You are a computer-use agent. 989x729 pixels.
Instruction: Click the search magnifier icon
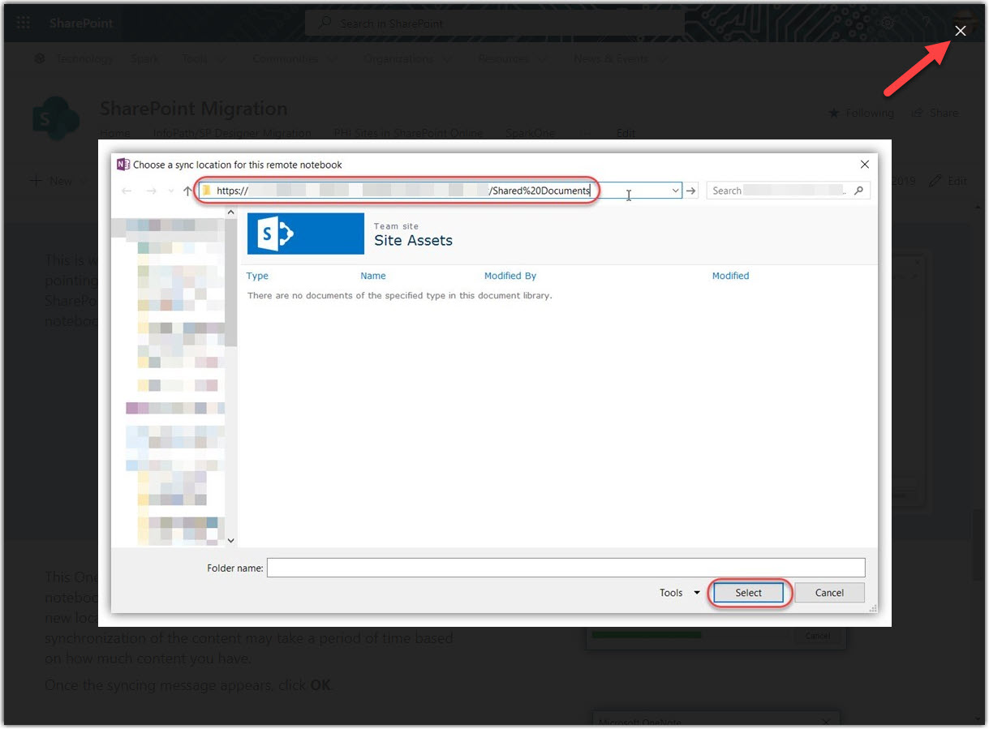point(859,191)
